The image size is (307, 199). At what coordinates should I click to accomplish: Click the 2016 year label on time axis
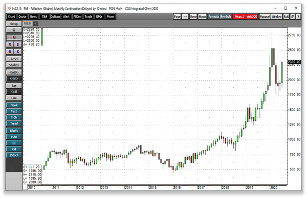click(x=177, y=187)
